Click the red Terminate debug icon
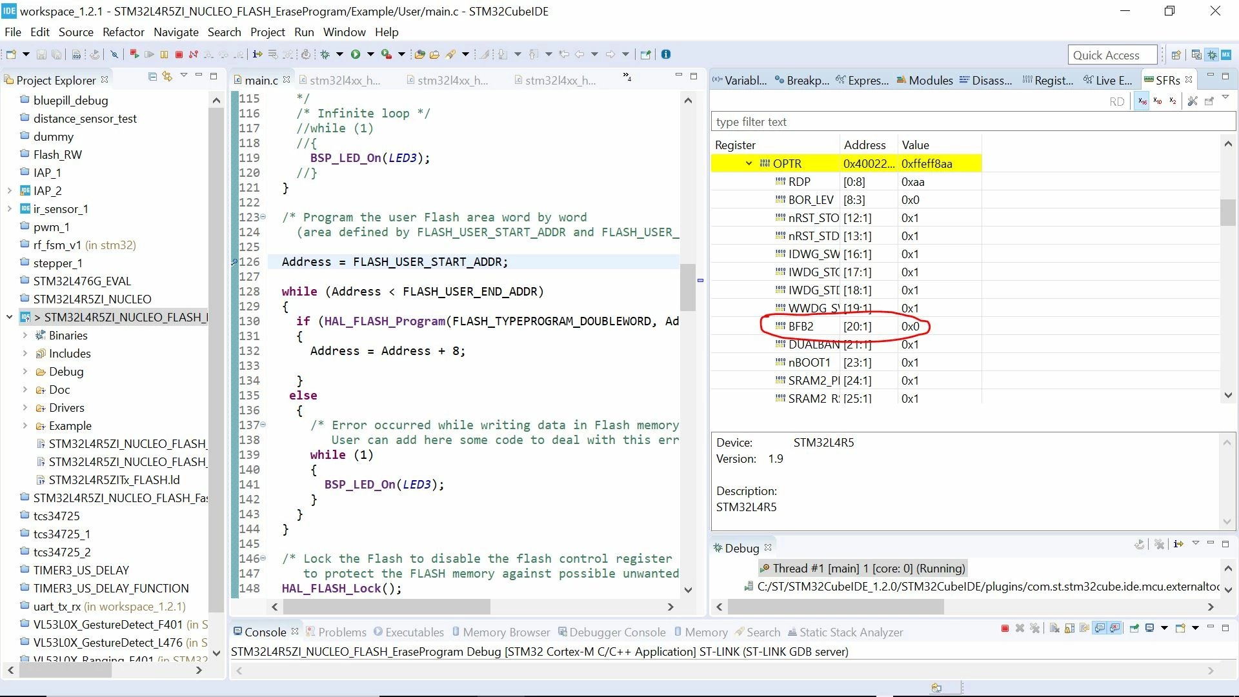 pos(179,55)
